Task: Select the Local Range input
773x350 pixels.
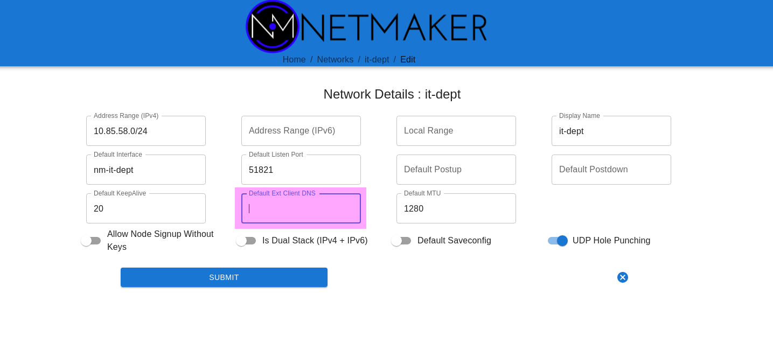Action: coord(456,131)
